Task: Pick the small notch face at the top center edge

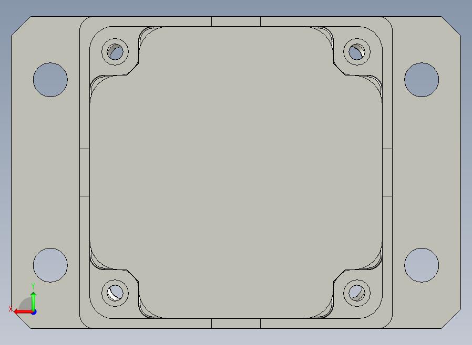Action: pos(236,21)
